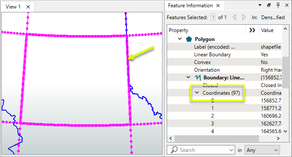Select the Orientation property row
Viewport: 292px width, 157px height.
(224, 70)
